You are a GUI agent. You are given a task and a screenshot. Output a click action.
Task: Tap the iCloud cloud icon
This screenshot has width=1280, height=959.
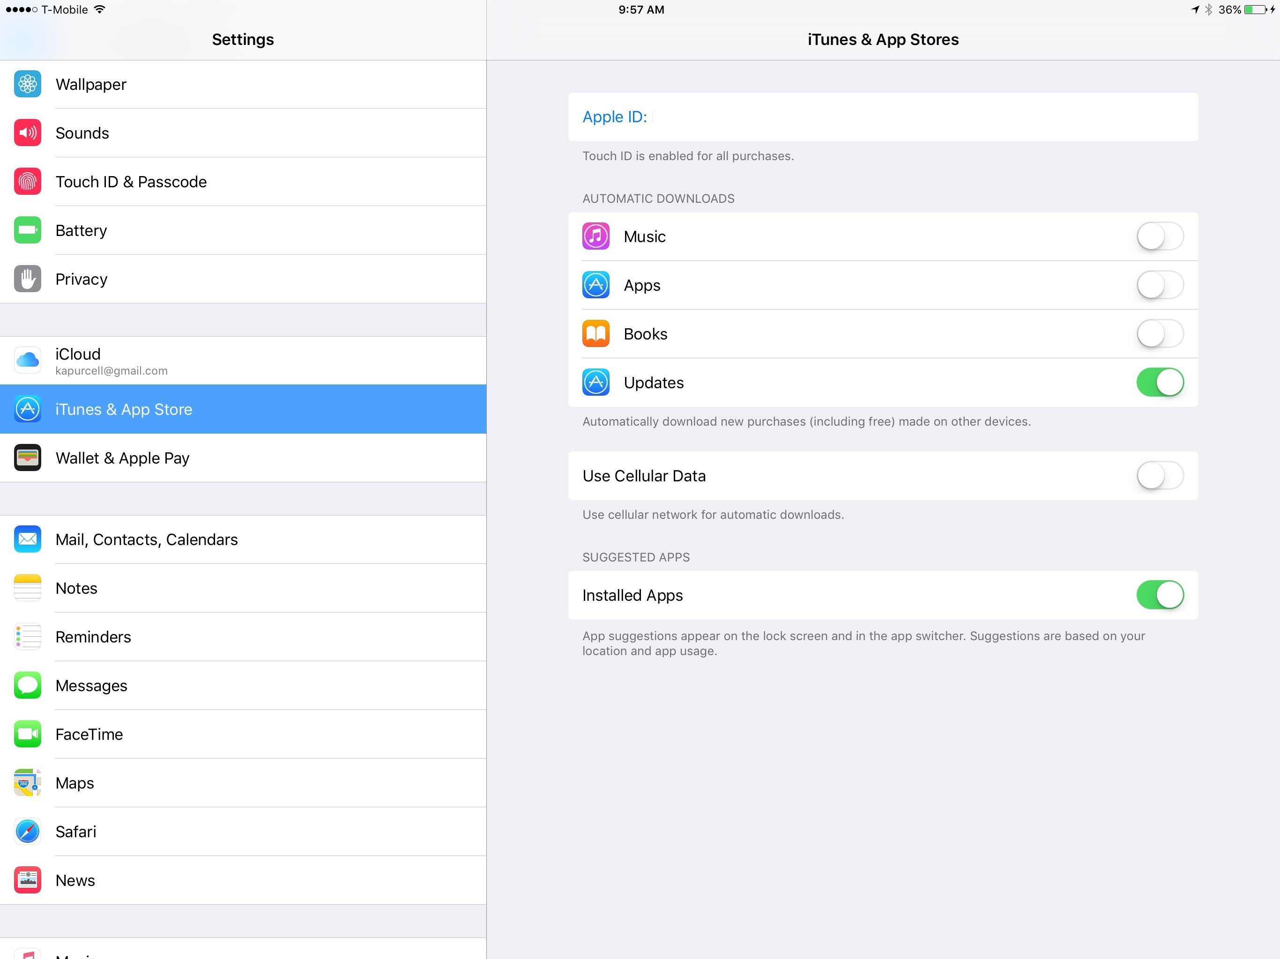click(x=27, y=361)
